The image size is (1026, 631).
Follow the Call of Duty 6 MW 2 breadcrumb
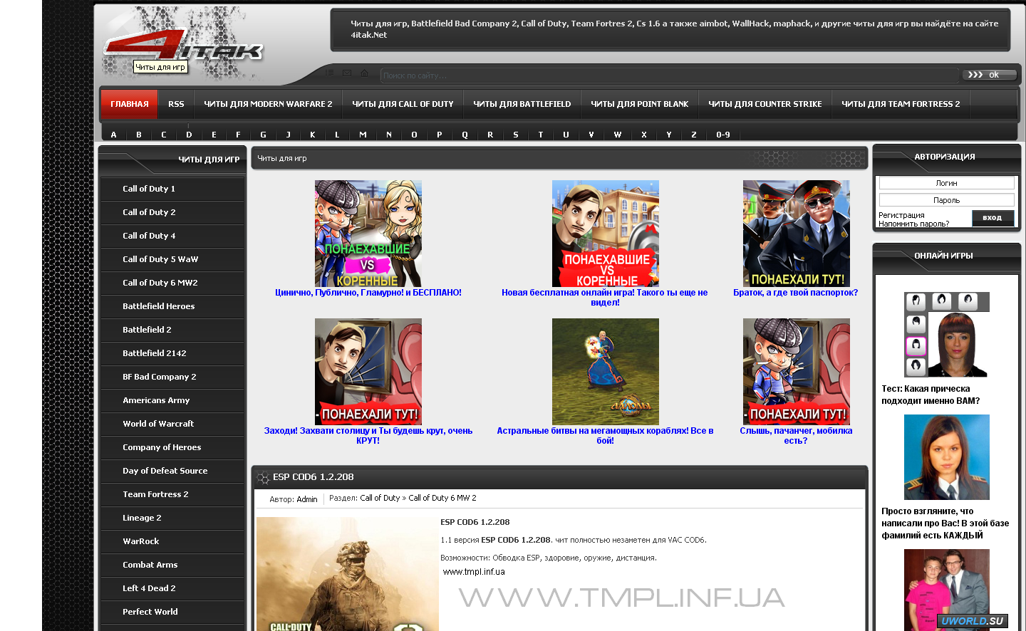coord(442,498)
